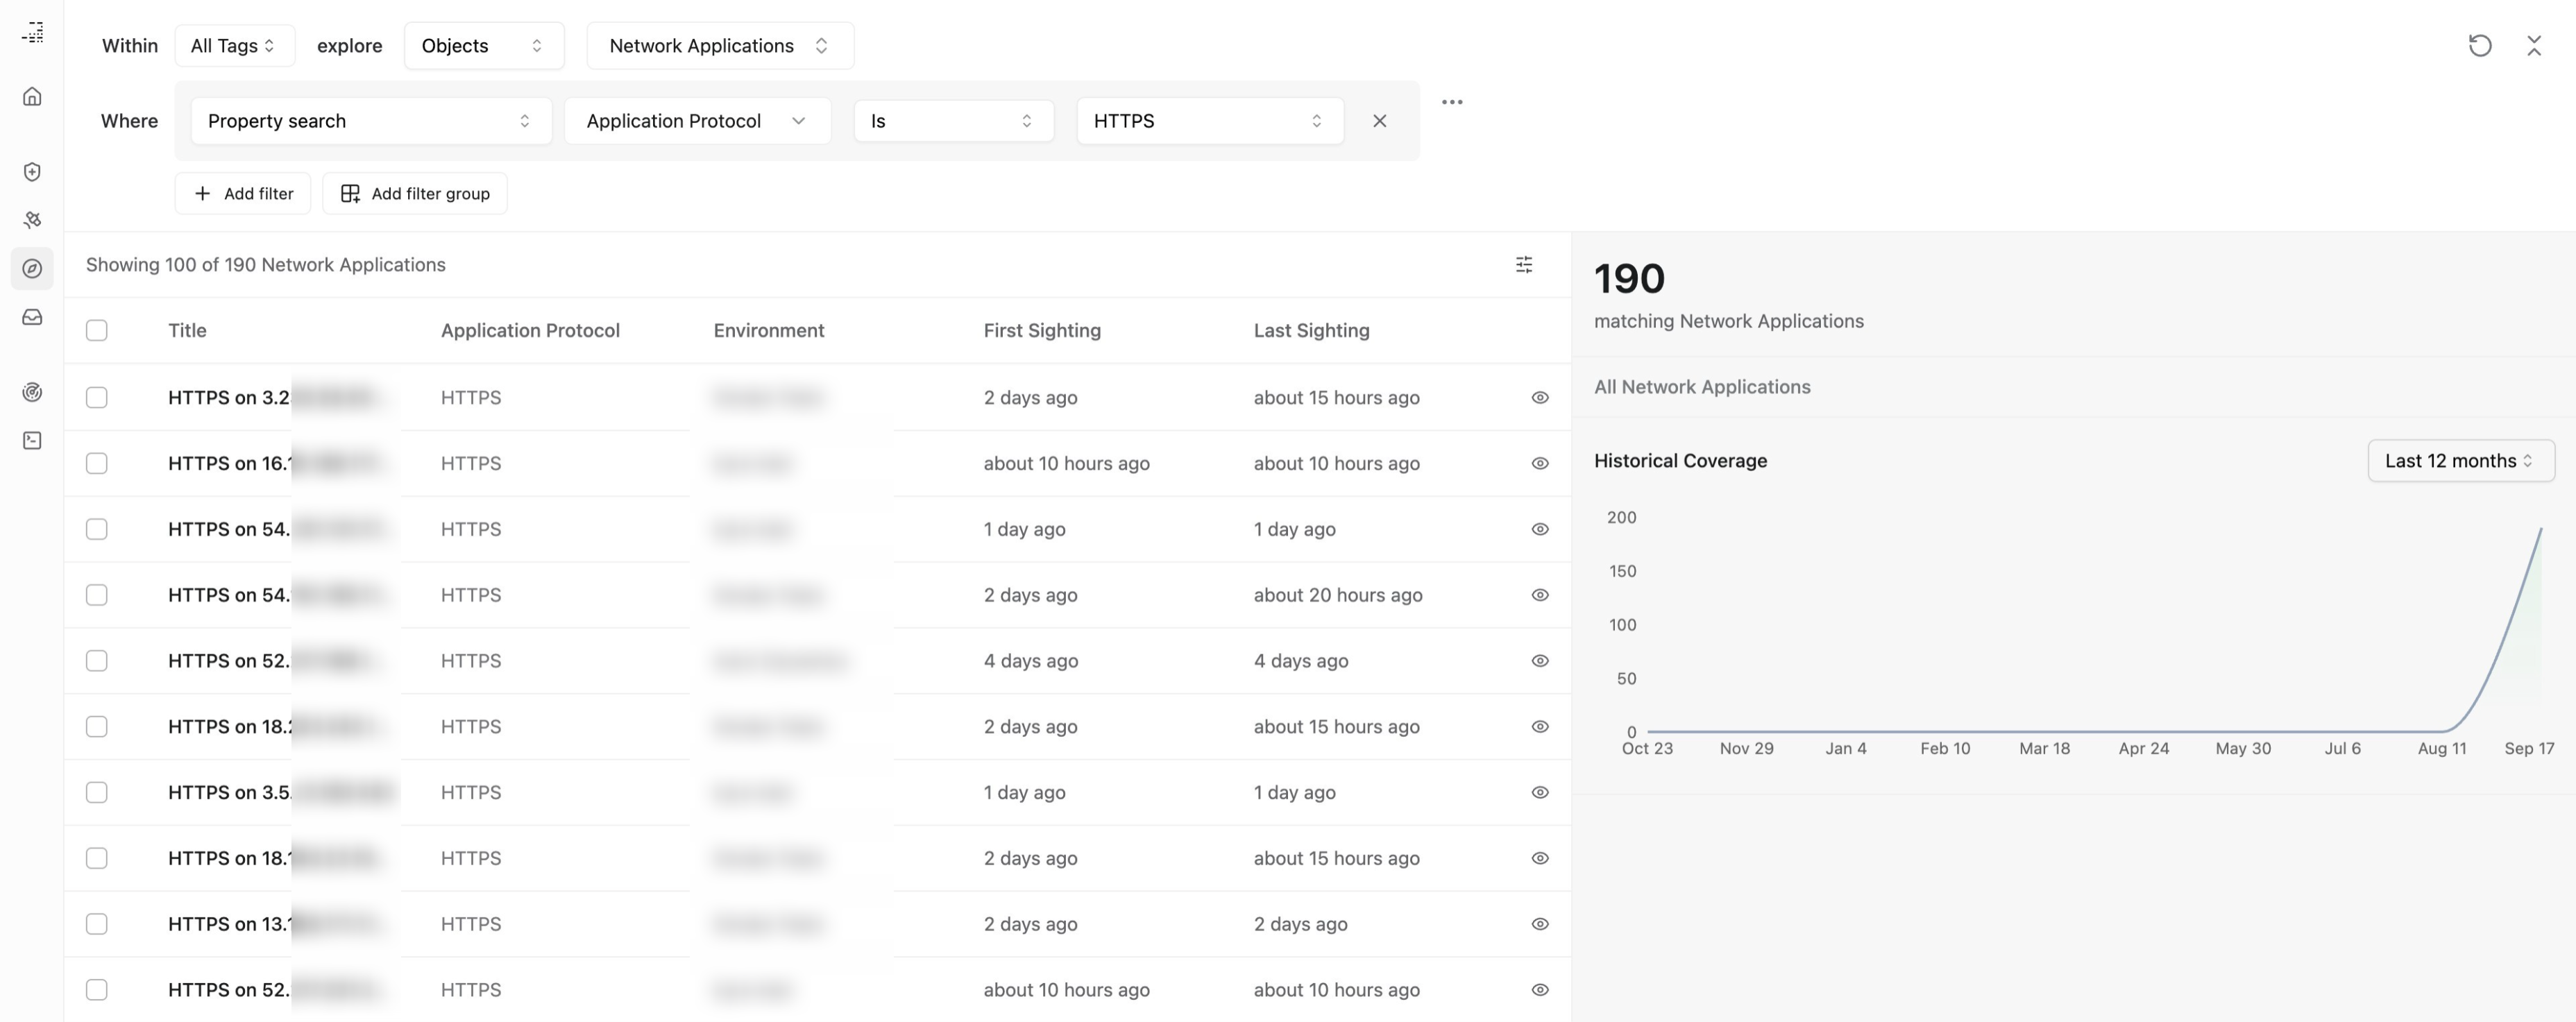The height and width of the screenshot is (1022, 2576).
Task: Click eye icon on HTTPS on 16 row
Action: coord(1539,464)
